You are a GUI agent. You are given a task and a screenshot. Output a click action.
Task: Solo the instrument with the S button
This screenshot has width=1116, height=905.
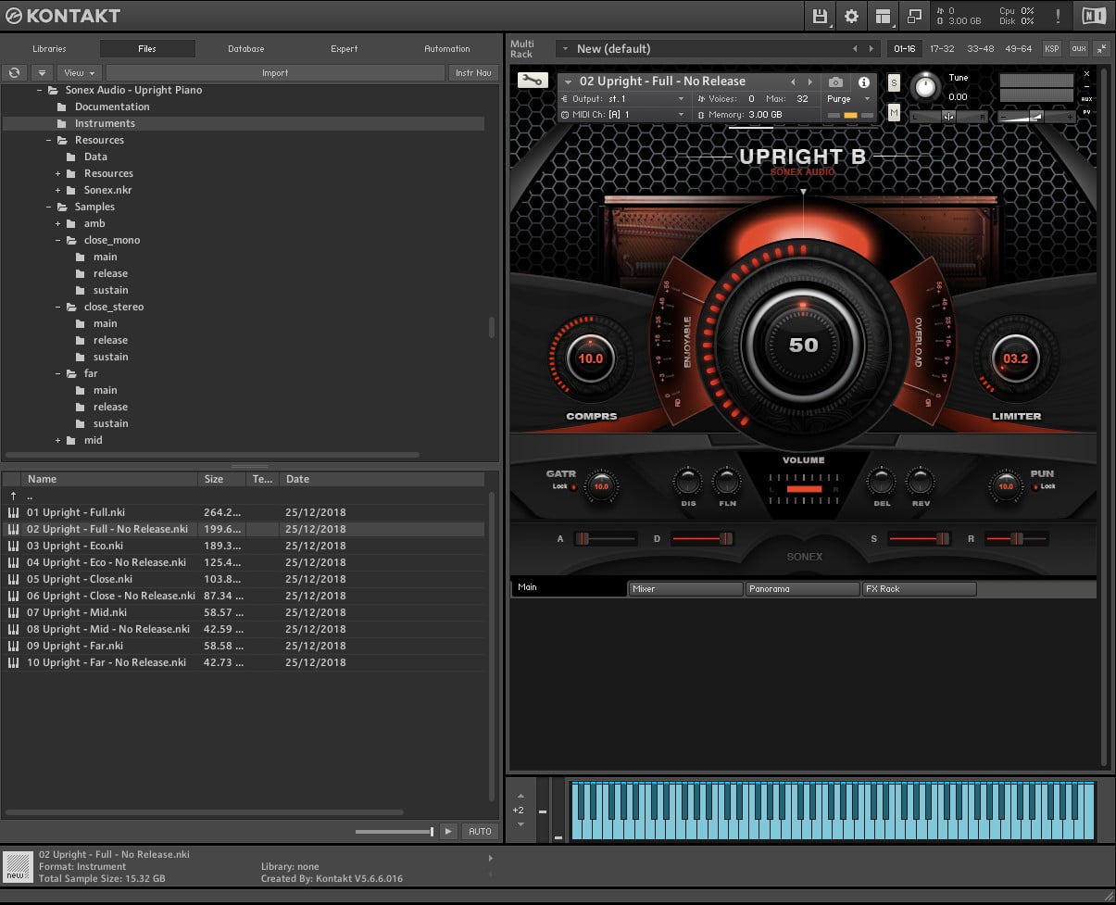point(894,82)
